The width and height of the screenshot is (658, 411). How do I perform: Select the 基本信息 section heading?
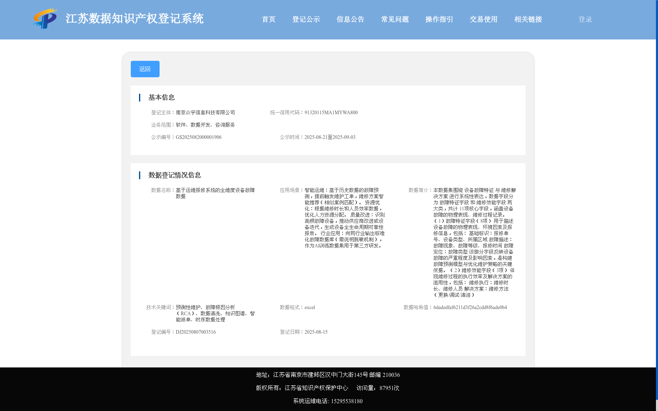162,97
